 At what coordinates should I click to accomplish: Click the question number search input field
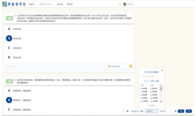[x=152, y=76]
